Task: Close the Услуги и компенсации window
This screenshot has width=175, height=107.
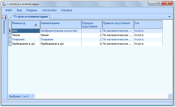Action: (x=167, y=3)
